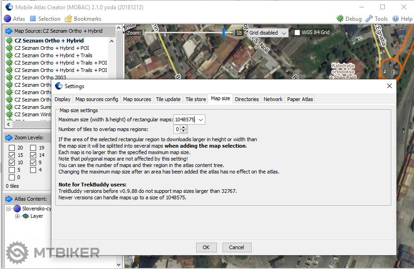Switch to the Tile store tab
The image size is (414, 269).
click(x=195, y=99)
